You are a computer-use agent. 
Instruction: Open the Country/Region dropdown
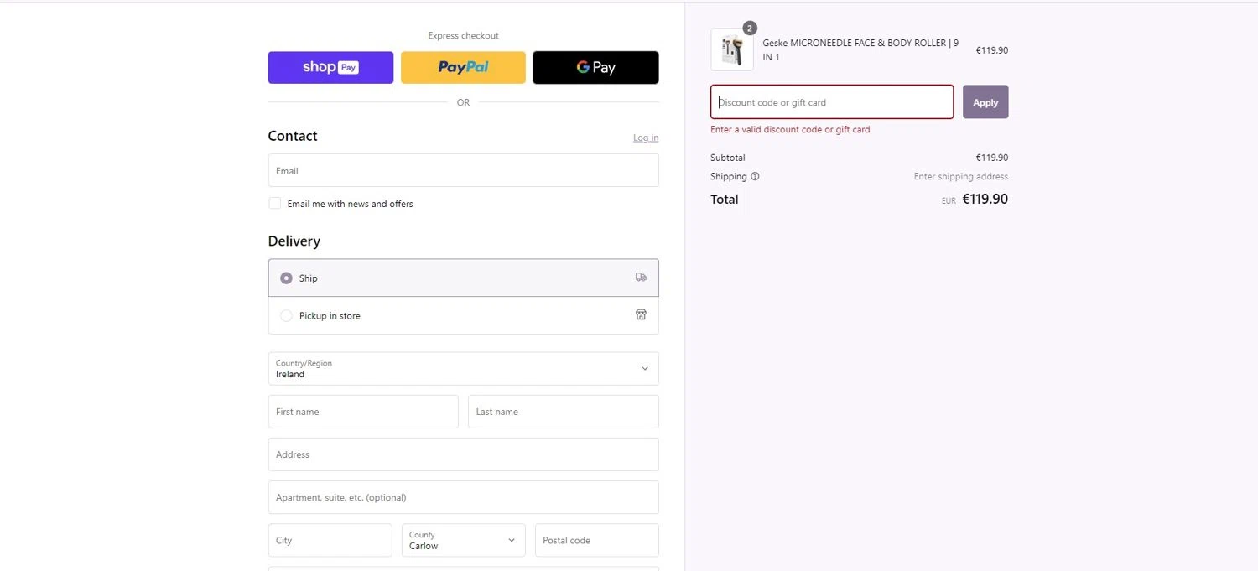(463, 369)
